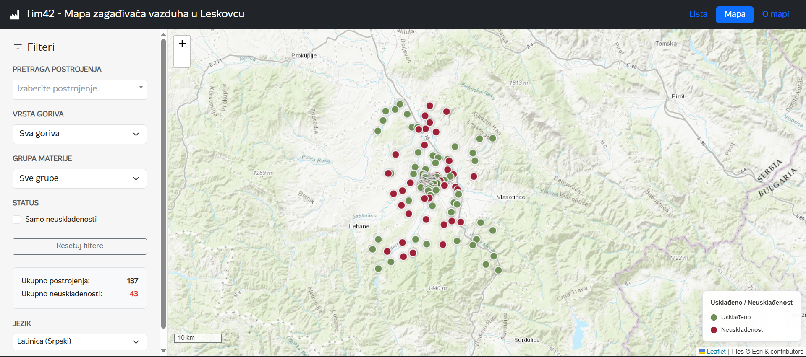Switch to the Lista tab
The height and width of the screenshot is (357, 806).
tap(698, 14)
